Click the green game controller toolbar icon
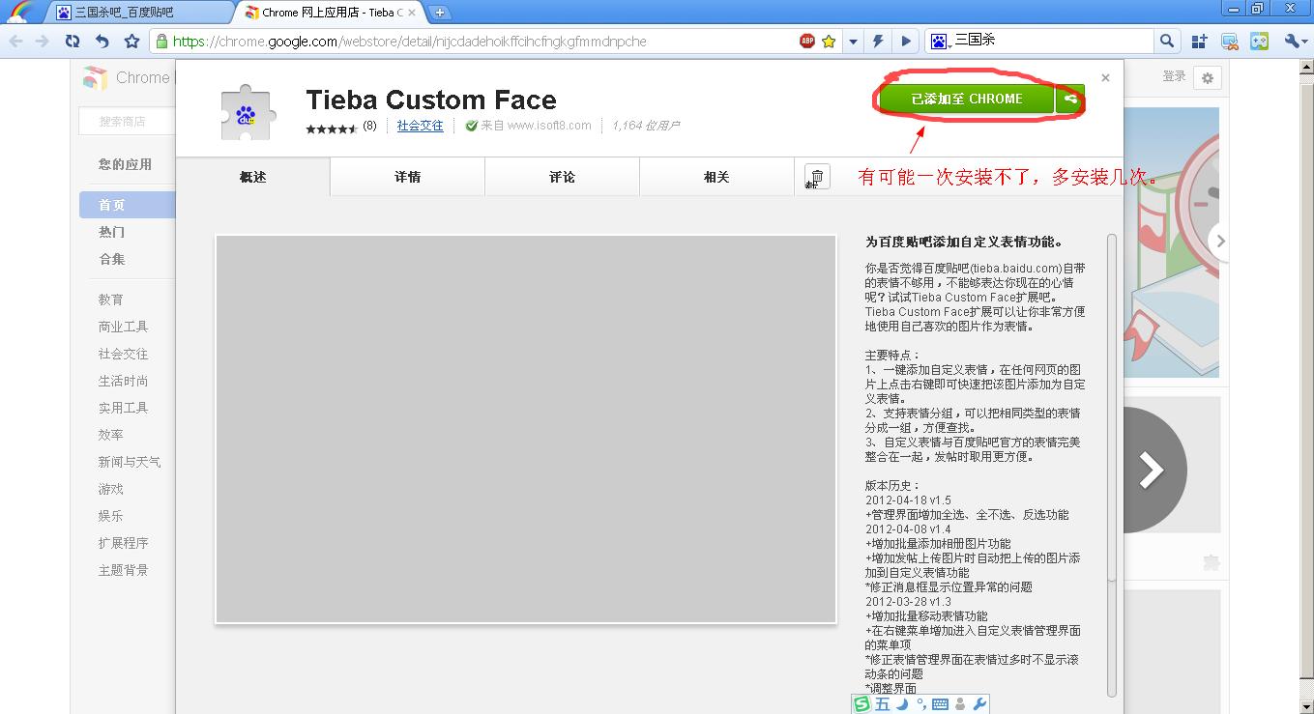This screenshot has height=714, width=1314. pyautogui.click(x=1259, y=41)
